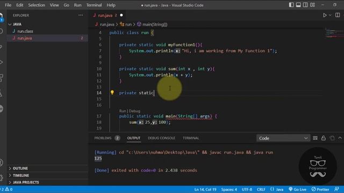Open output log in editor icon
Image resolution: width=344 pixels, height=193 pixels.
332,138
